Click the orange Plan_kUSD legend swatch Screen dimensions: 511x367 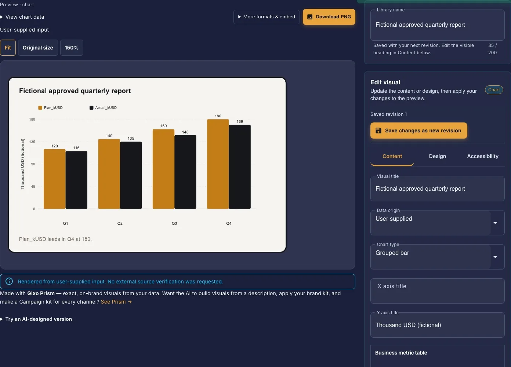point(40,108)
